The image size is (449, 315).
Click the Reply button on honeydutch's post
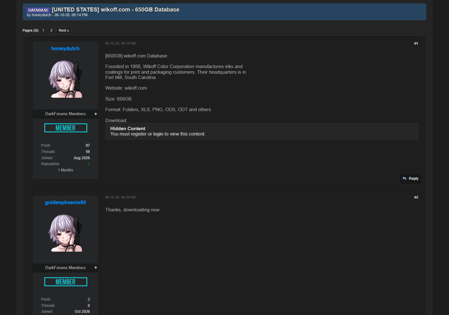tap(410, 179)
